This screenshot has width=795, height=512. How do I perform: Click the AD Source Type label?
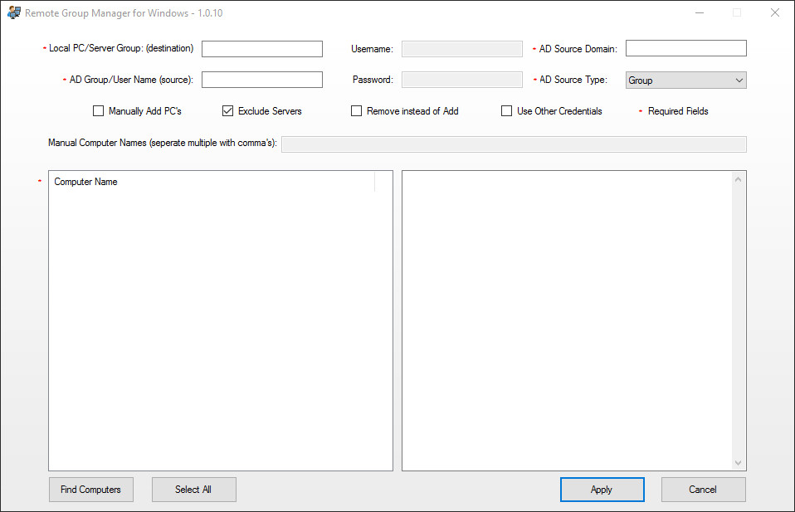(573, 80)
